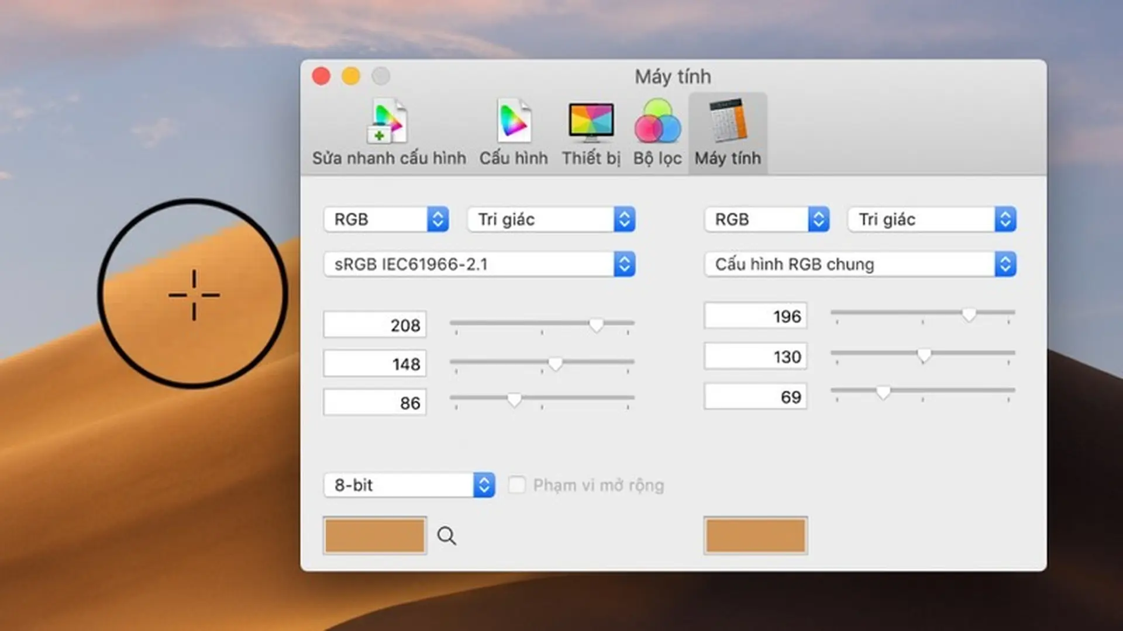Click the 196 value input field
The height and width of the screenshot is (631, 1123).
click(755, 316)
